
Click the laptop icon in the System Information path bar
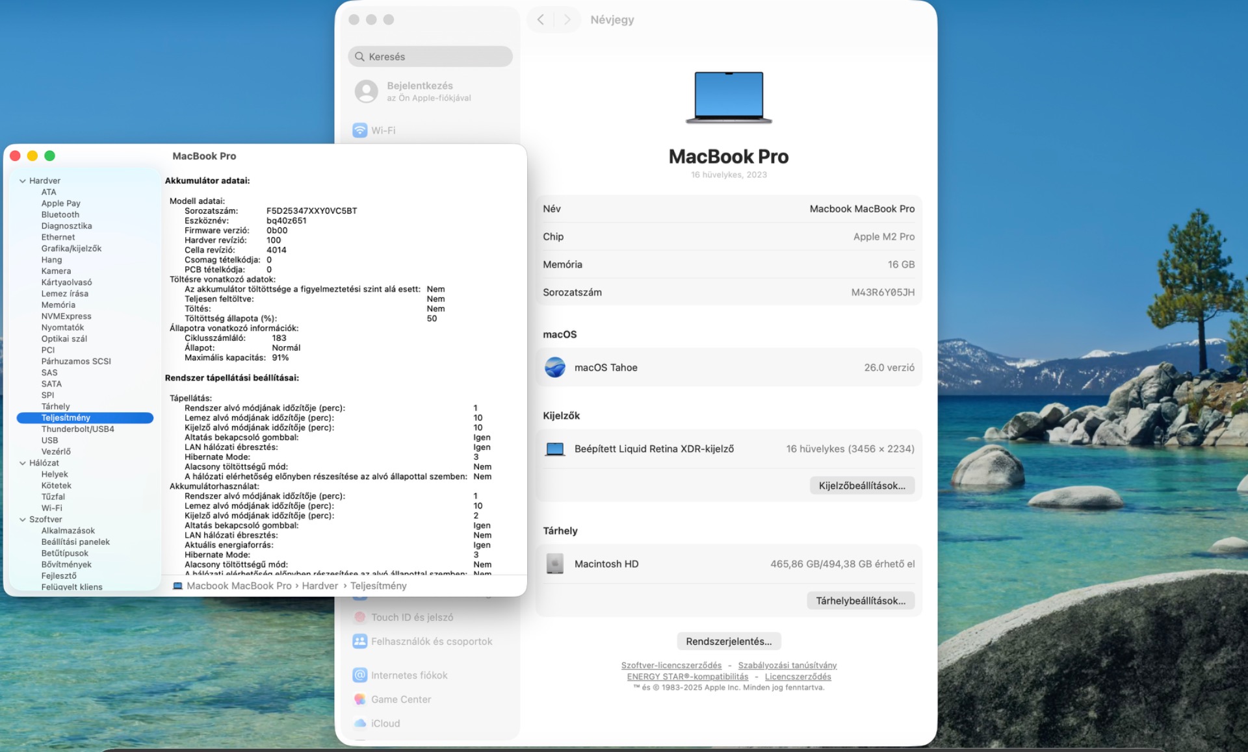point(177,586)
